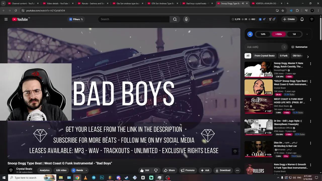Click the Ask vidIQ input field
322x181 pixels.
(x=263, y=47)
